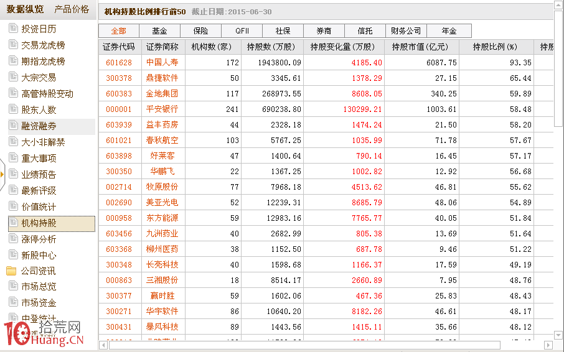Click the document icon beside 期指龙虎榜
The image size is (564, 352).
coord(13,60)
